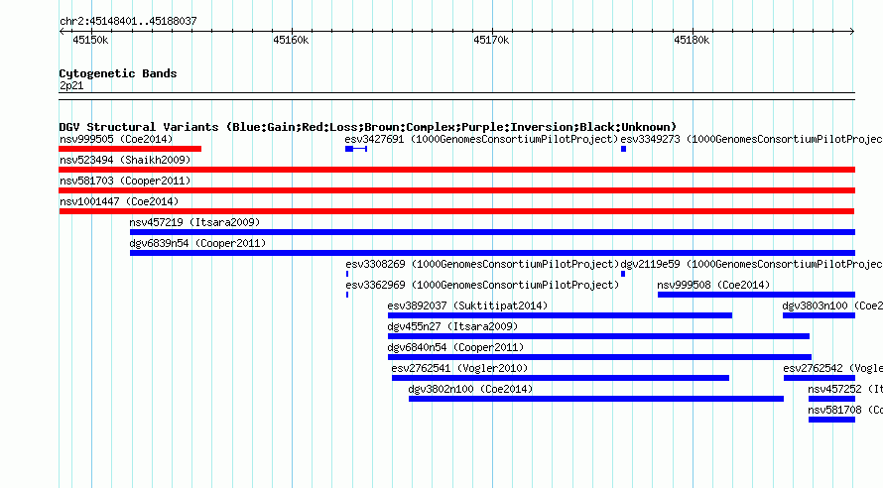Open the nsv457252 variant label
The height and width of the screenshot is (488, 883).
coord(845,389)
